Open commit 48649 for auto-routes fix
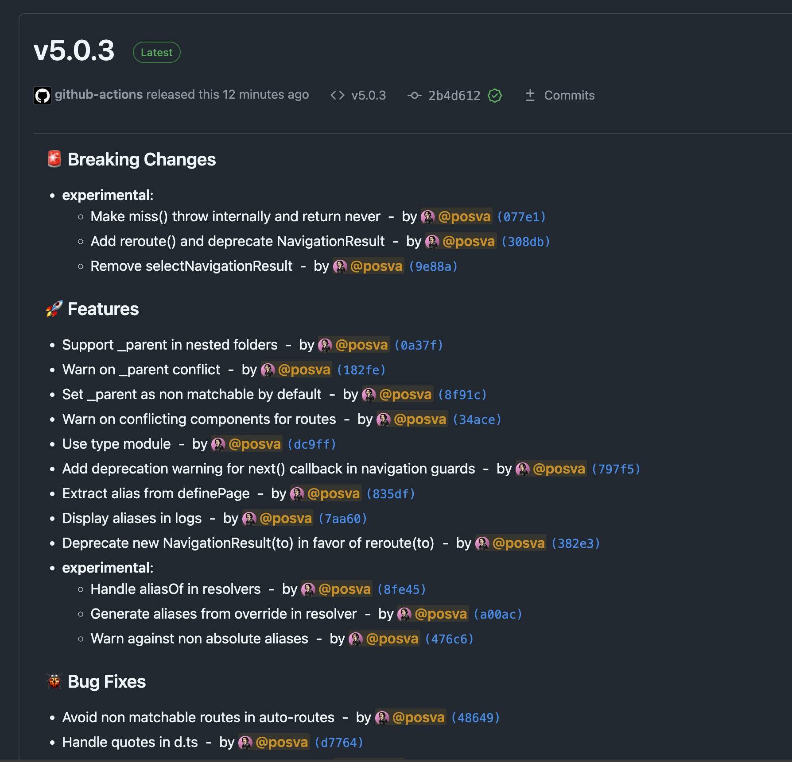 pyautogui.click(x=475, y=718)
